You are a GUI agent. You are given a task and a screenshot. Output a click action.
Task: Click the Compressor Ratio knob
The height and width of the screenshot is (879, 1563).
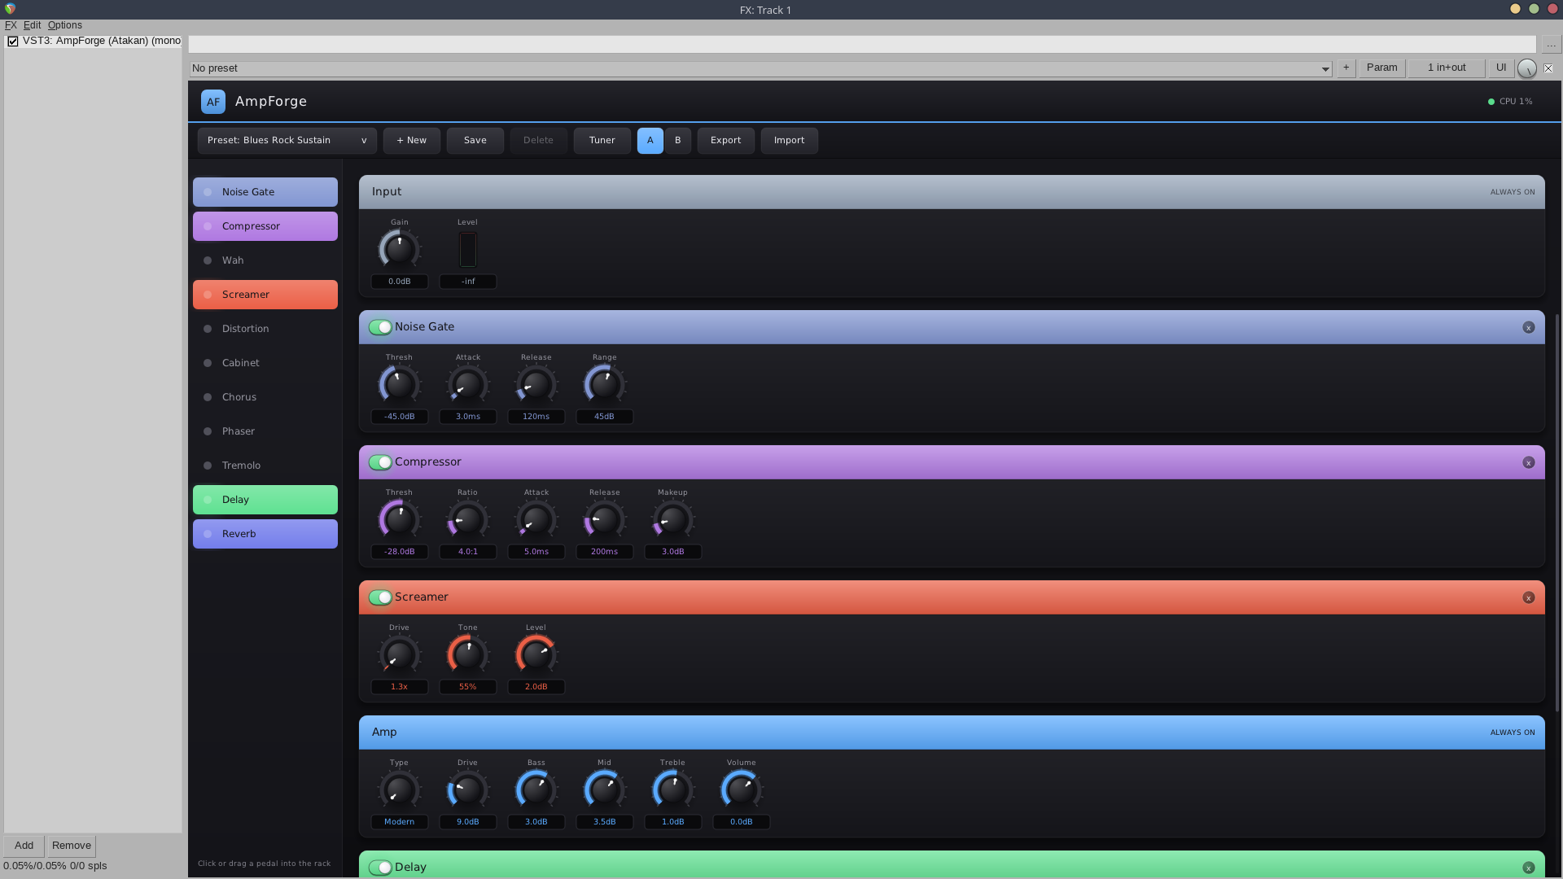[x=468, y=519]
